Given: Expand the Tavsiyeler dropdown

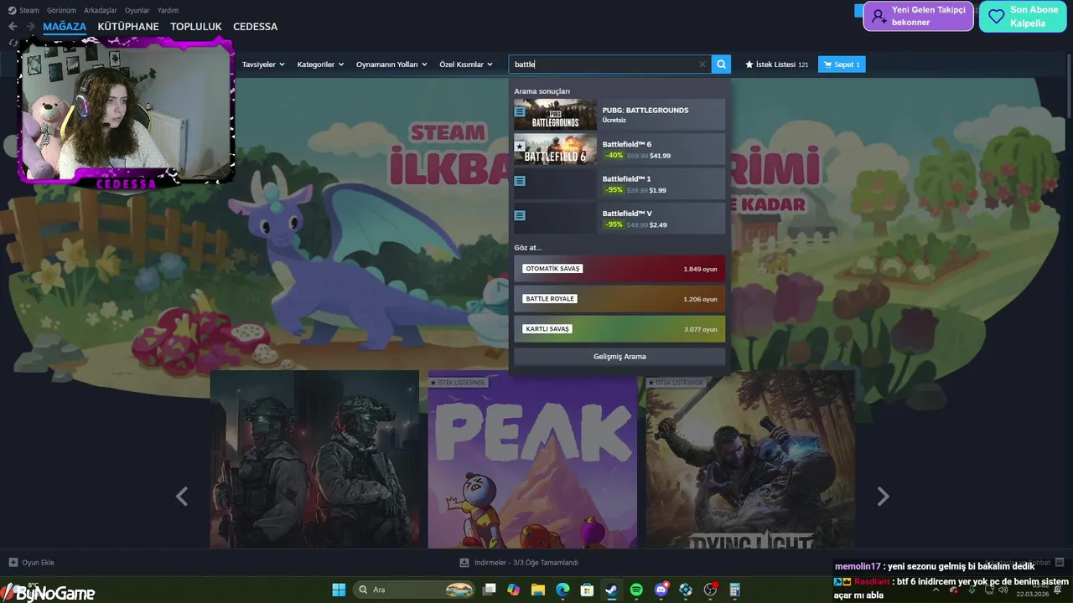Looking at the screenshot, I should click(x=263, y=64).
